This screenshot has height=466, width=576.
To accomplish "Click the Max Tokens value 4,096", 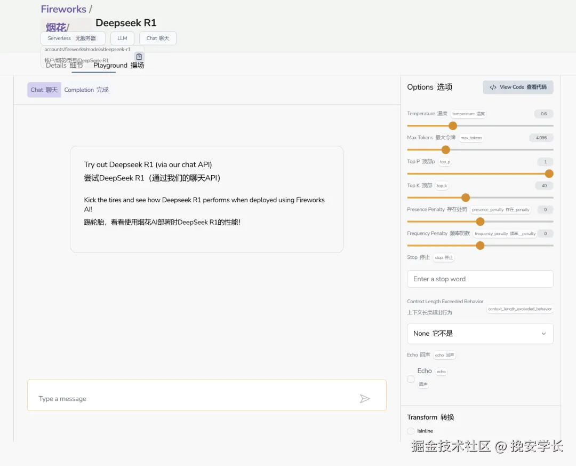I will click(x=541, y=138).
